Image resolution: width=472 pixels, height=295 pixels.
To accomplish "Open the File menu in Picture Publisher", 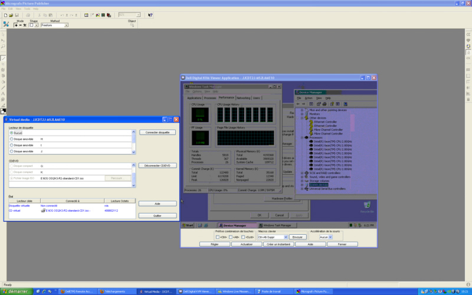I will (x=4, y=9).
